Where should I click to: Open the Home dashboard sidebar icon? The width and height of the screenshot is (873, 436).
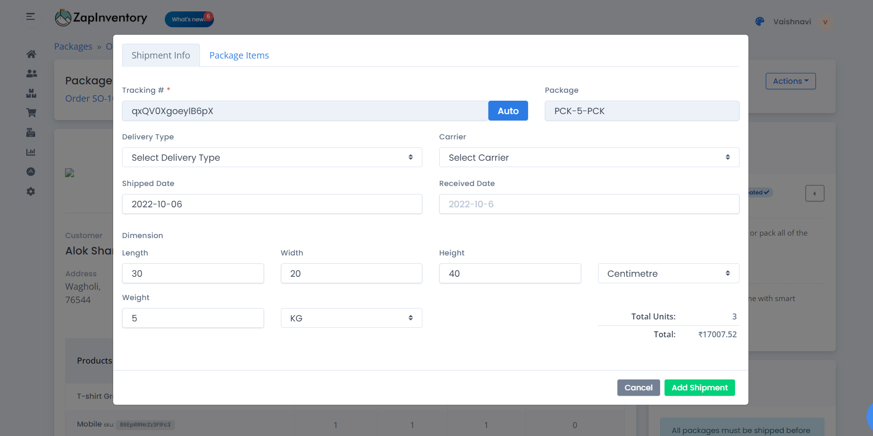pyautogui.click(x=31, y=54)
